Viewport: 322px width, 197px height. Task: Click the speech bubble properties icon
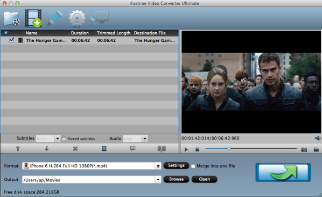click(132, 148)
